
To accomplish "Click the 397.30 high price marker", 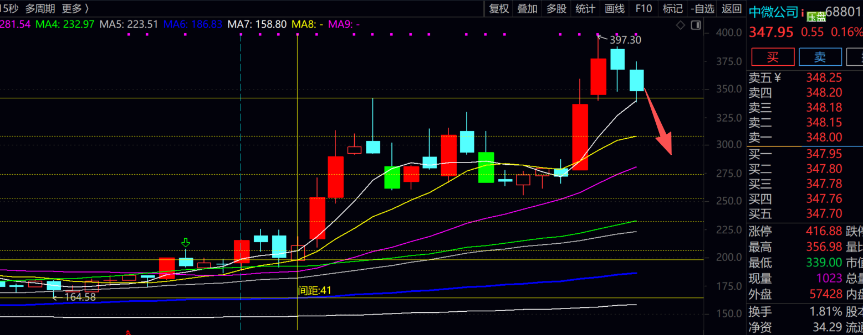I will [x=625, y=40].
